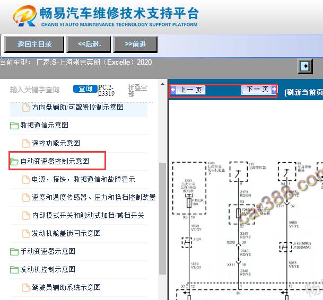Click the PC.2-23319 text
323x300 pixels.
(106, 91)
